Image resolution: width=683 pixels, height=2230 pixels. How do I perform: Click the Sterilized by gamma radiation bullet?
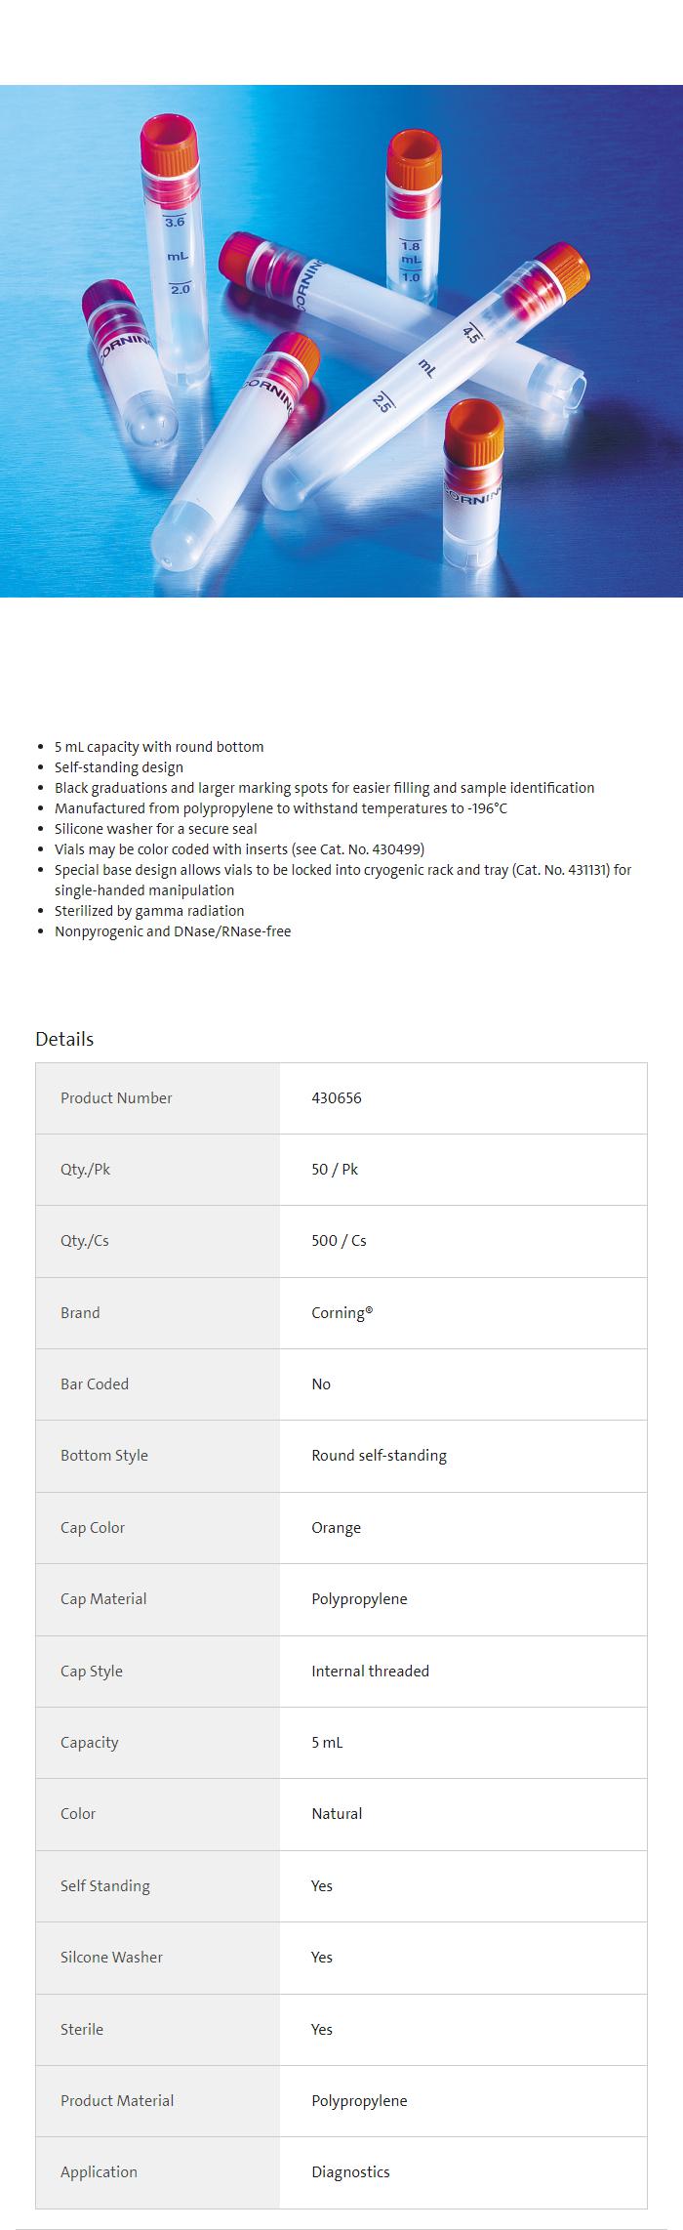149,910
